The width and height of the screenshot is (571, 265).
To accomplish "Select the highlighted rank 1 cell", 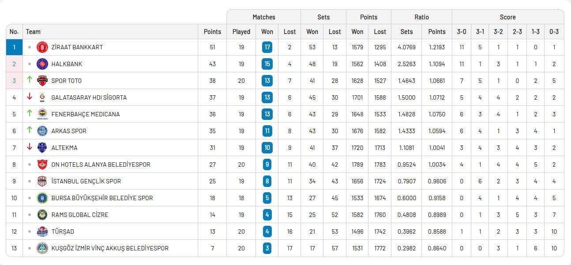I will [x=14, y=47].
